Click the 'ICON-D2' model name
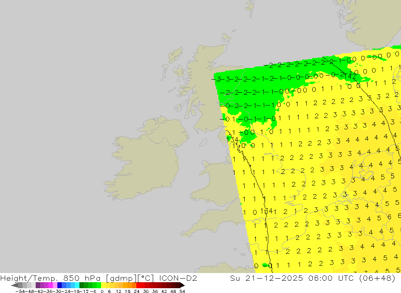 pos(178,278)
